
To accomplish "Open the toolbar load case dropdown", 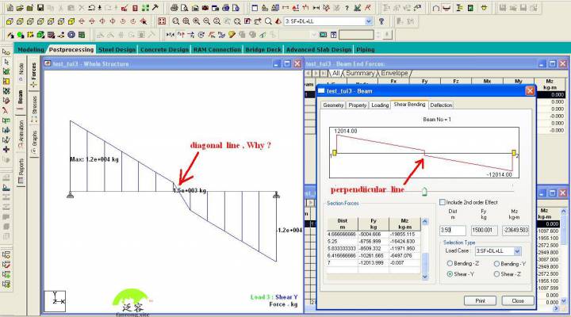I will pos(368,21).
